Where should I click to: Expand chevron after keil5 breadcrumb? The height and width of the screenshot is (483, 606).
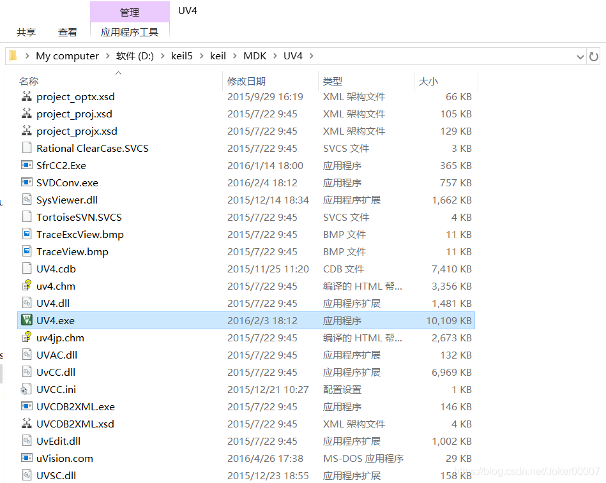coord(202,56)
